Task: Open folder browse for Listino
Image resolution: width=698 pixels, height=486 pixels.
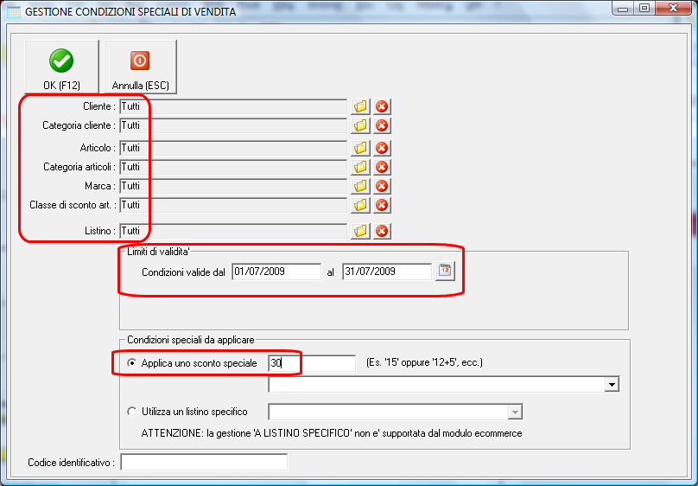Action: coord(360,231)
